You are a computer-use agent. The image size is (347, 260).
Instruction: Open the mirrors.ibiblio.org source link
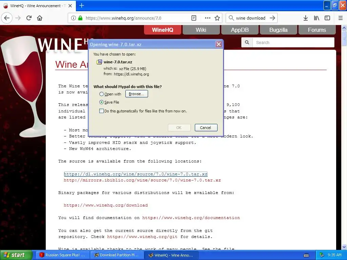142,180
